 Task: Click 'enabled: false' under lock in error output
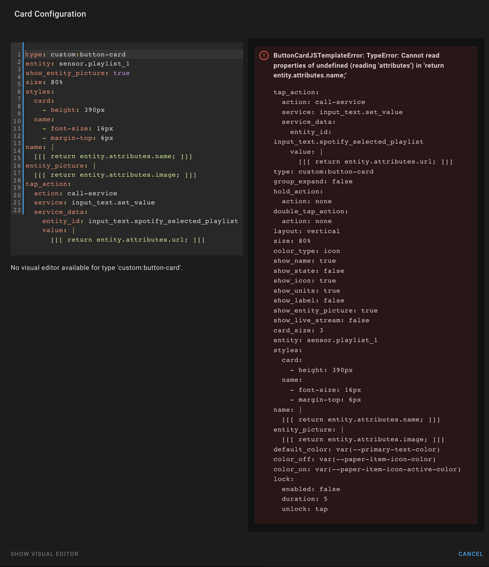(310, 489)
